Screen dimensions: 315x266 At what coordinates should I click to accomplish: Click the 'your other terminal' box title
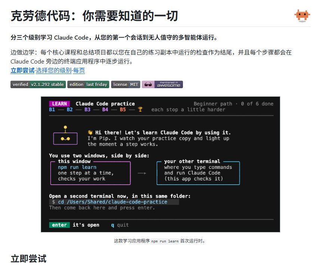point(192,161)
